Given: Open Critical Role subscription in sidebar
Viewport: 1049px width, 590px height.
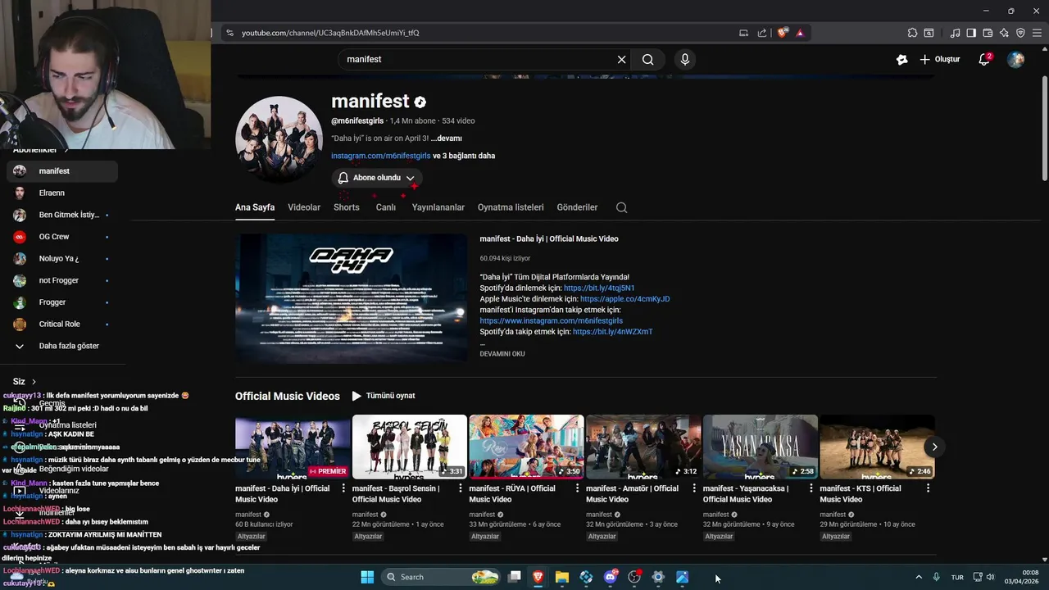Looking at the screenshot, I should click(62, 324).
